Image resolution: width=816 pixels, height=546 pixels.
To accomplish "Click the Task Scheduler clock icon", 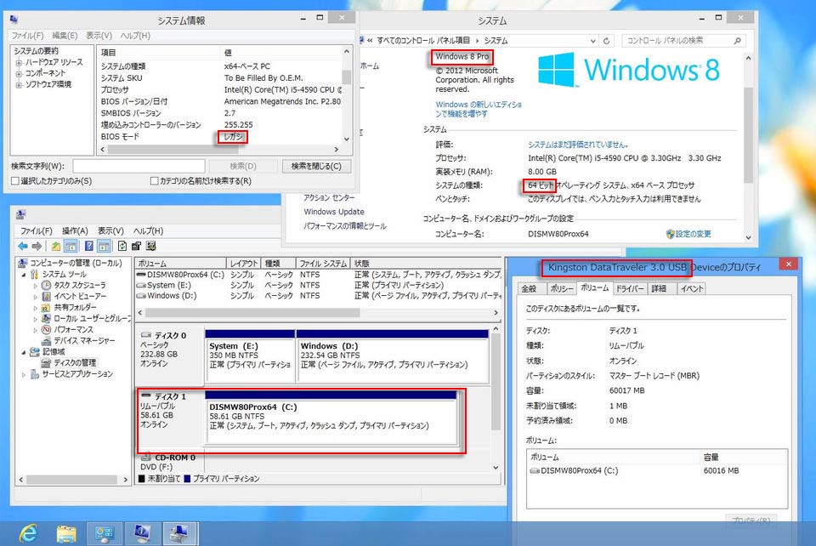I will click(x=46, y=285).
